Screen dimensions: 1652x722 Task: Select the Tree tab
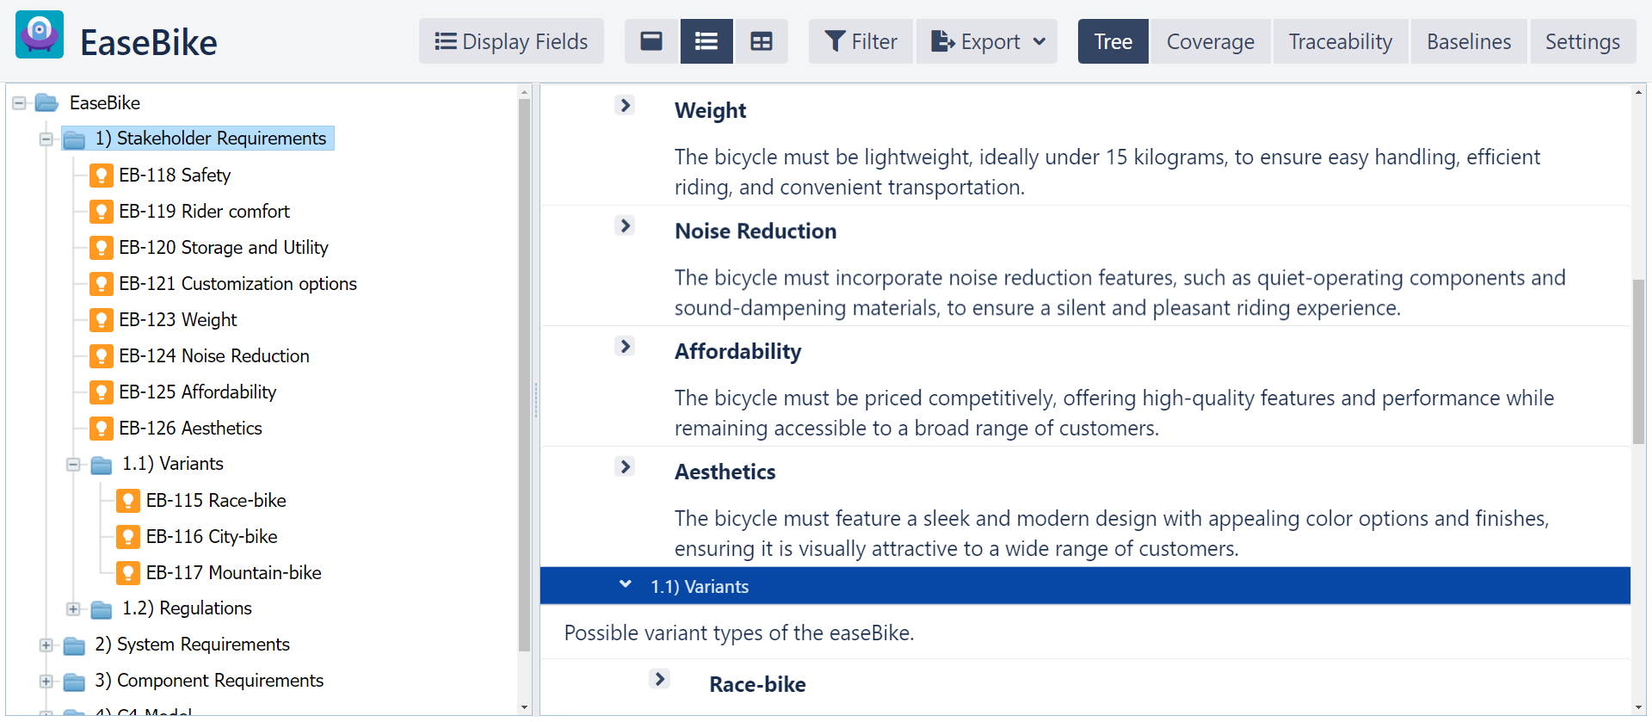(x=1113, y=41)
